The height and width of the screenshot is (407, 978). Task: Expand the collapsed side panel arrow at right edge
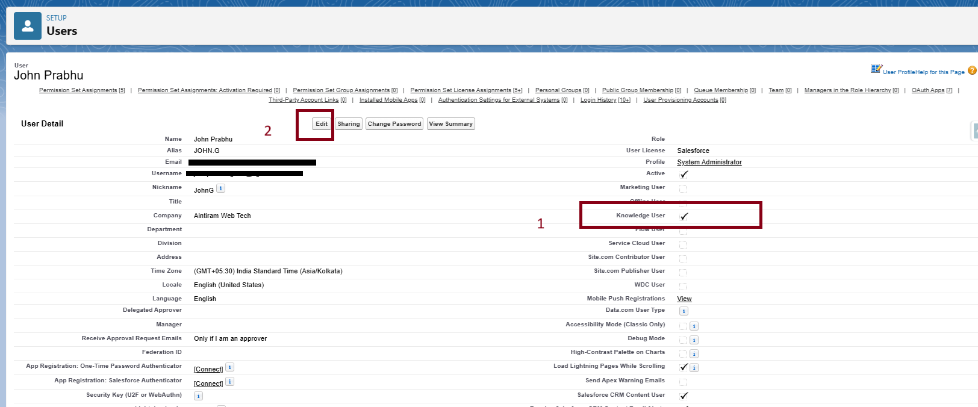click(x=975, y=131)
